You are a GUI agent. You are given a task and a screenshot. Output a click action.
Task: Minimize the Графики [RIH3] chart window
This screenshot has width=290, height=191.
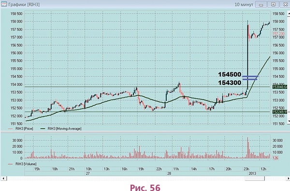coord(261,4)
